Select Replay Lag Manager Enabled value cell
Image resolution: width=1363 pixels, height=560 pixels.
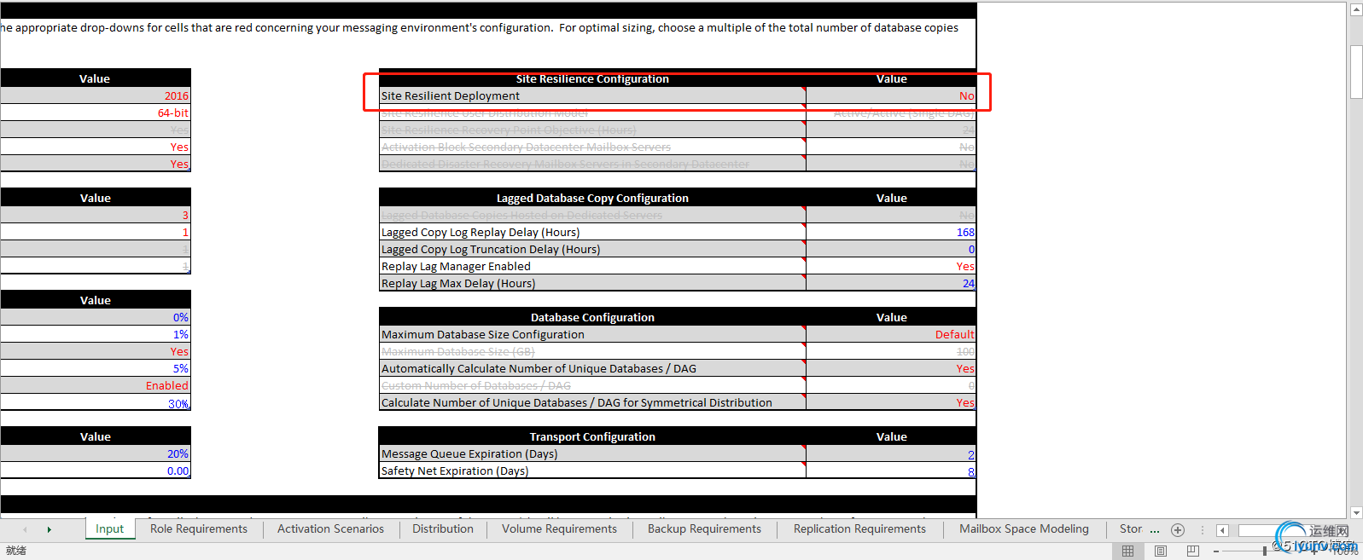click(x=891, y=266)
